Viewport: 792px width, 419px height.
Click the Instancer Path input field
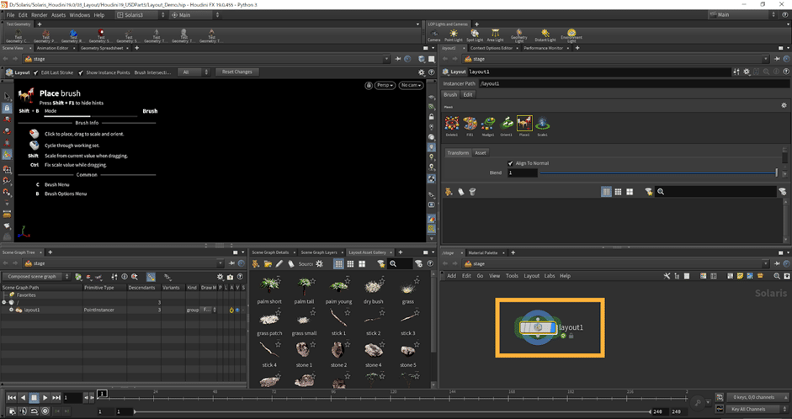[x=634, y=83]
